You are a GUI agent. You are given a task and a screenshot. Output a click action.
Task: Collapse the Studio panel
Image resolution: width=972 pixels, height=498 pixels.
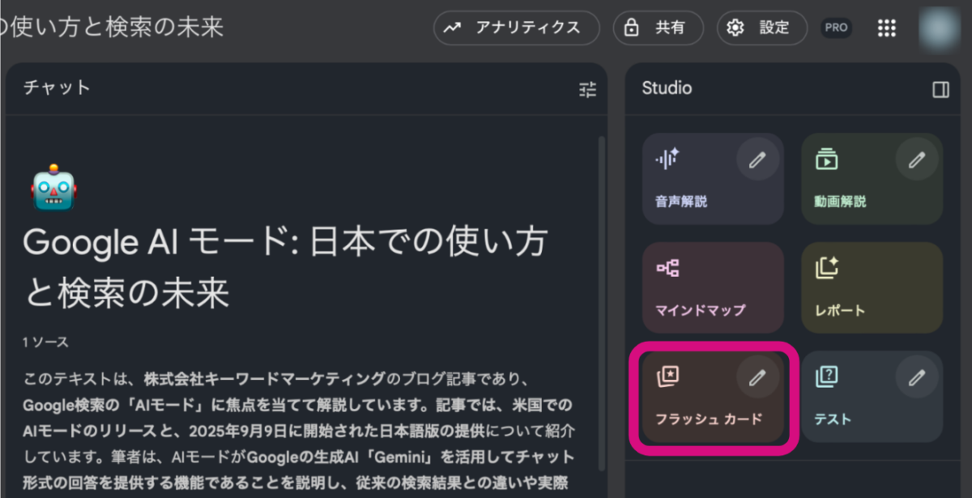coord(940,89)
